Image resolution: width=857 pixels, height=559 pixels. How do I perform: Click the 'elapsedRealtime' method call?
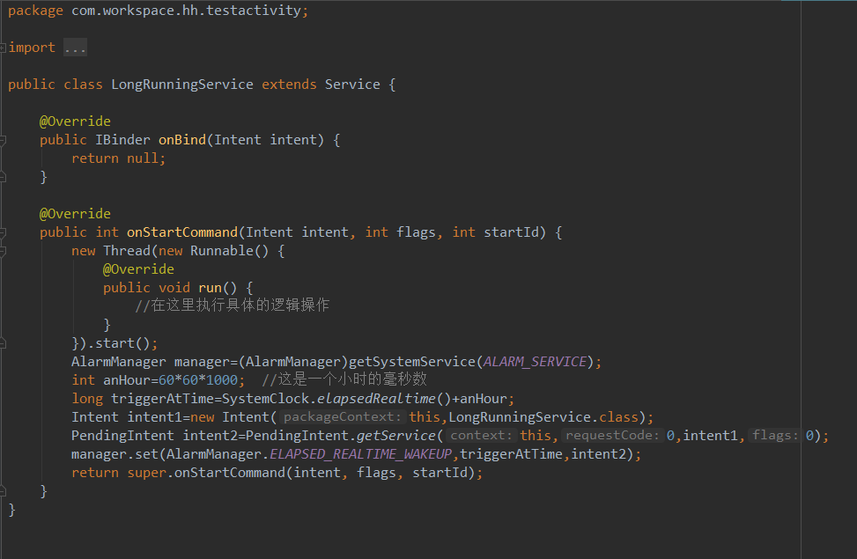click(x=376, y=399)
